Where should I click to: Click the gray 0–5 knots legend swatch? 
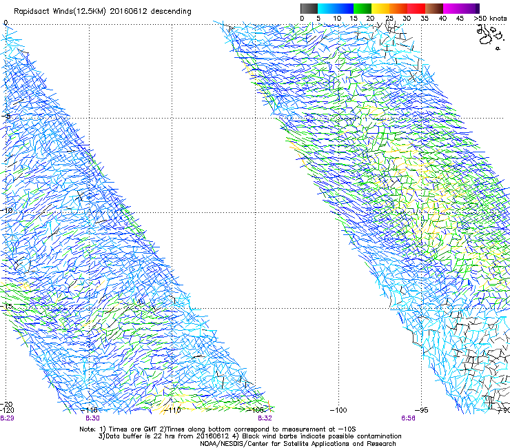(309, 8)
